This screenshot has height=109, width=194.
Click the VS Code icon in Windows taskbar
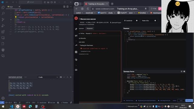click(12, 106)
